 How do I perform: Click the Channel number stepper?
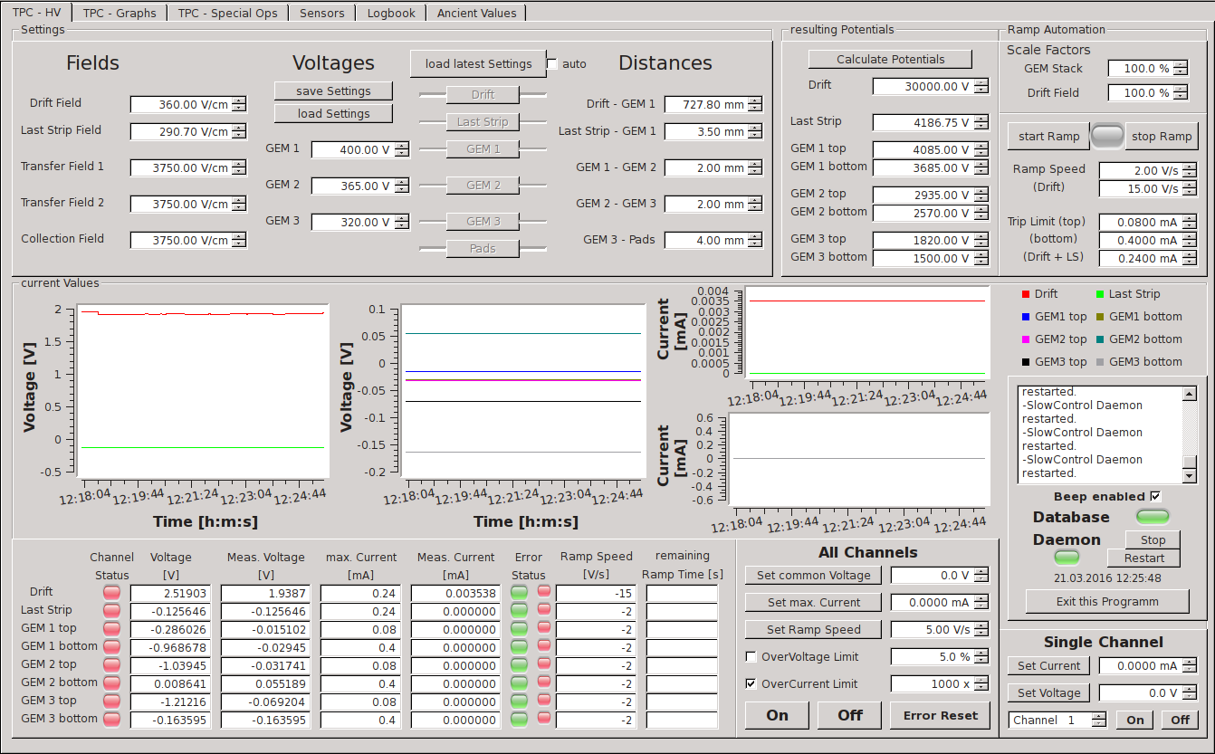pyautogui.click(x=1099, y=720)
